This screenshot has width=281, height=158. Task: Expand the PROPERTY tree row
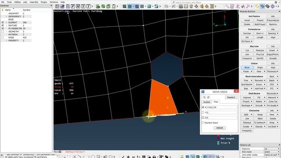point(7,40)
